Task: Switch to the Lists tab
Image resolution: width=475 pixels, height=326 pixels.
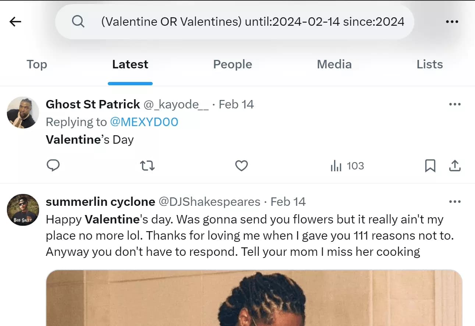Action: pyautogui.click(x=429, y=64)
